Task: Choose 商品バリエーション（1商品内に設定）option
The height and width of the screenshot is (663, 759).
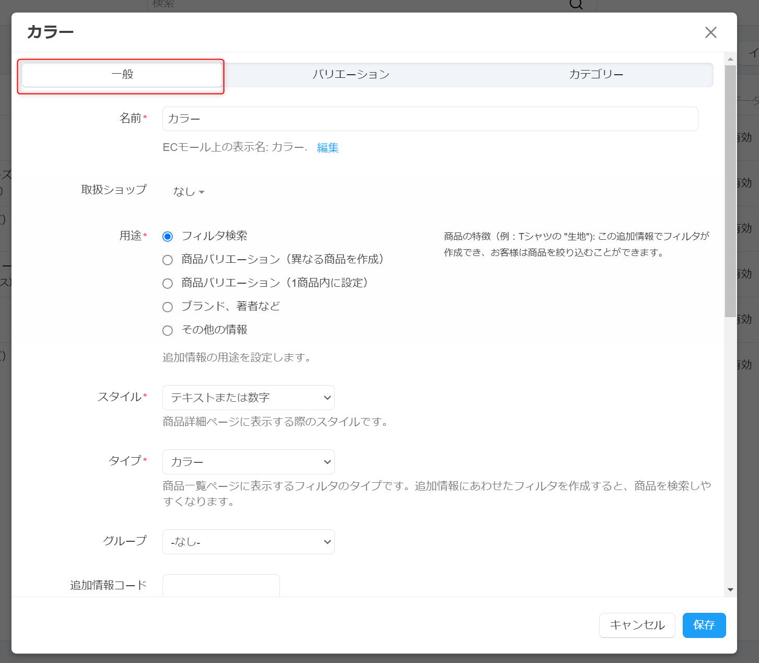Action: click(x=168, y=284)
